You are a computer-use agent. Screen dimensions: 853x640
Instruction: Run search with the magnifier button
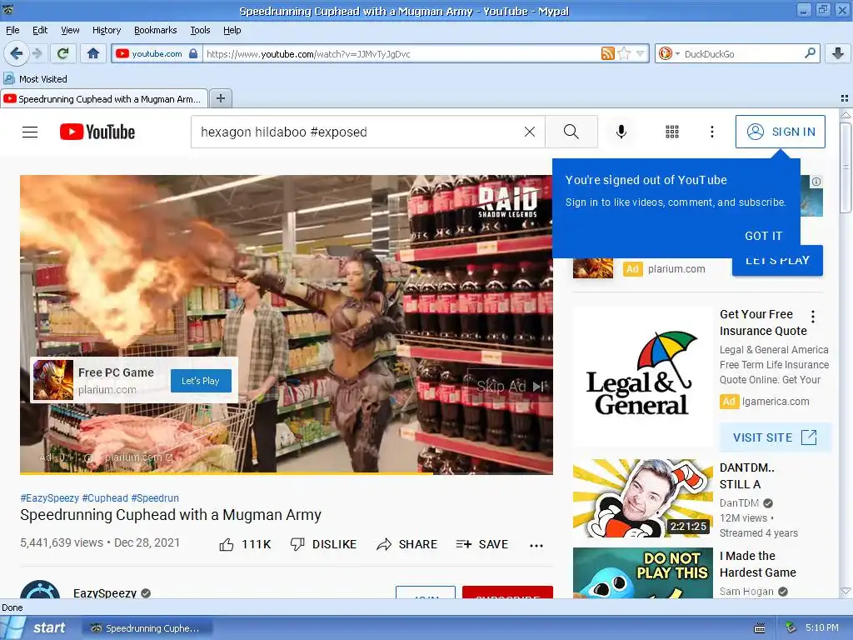click(571, 132)
